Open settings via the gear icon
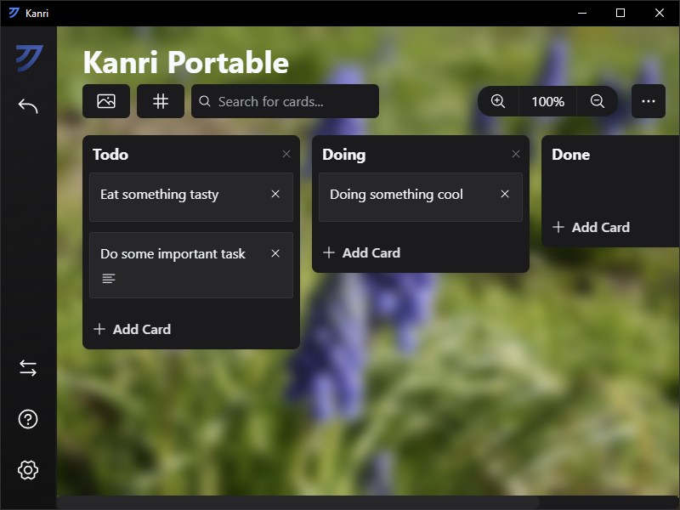The image size is (680, 510). click(28, 469)
